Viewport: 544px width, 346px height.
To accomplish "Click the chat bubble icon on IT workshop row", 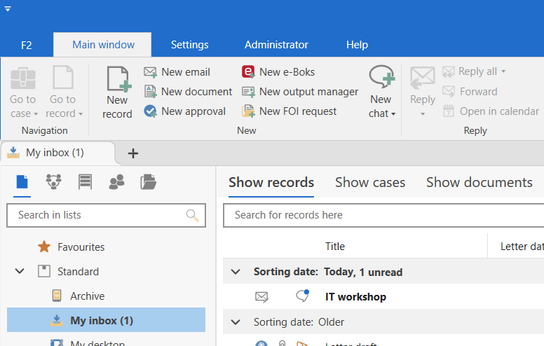I will [302, 296].
